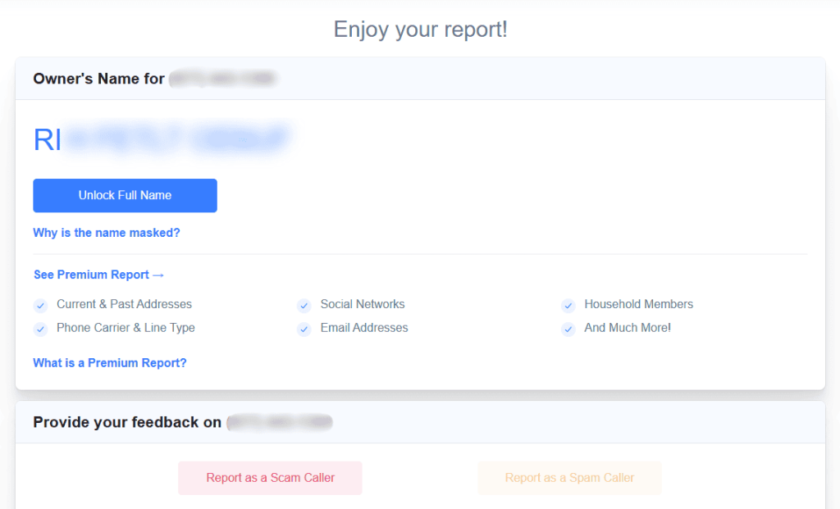Screen dimensions: 840x509
Task: Click "Report as a Spam Caller"
Action: (569, 478)
